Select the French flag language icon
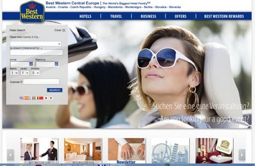The width and height of the screenshot is (255, 166). (31, 98)
